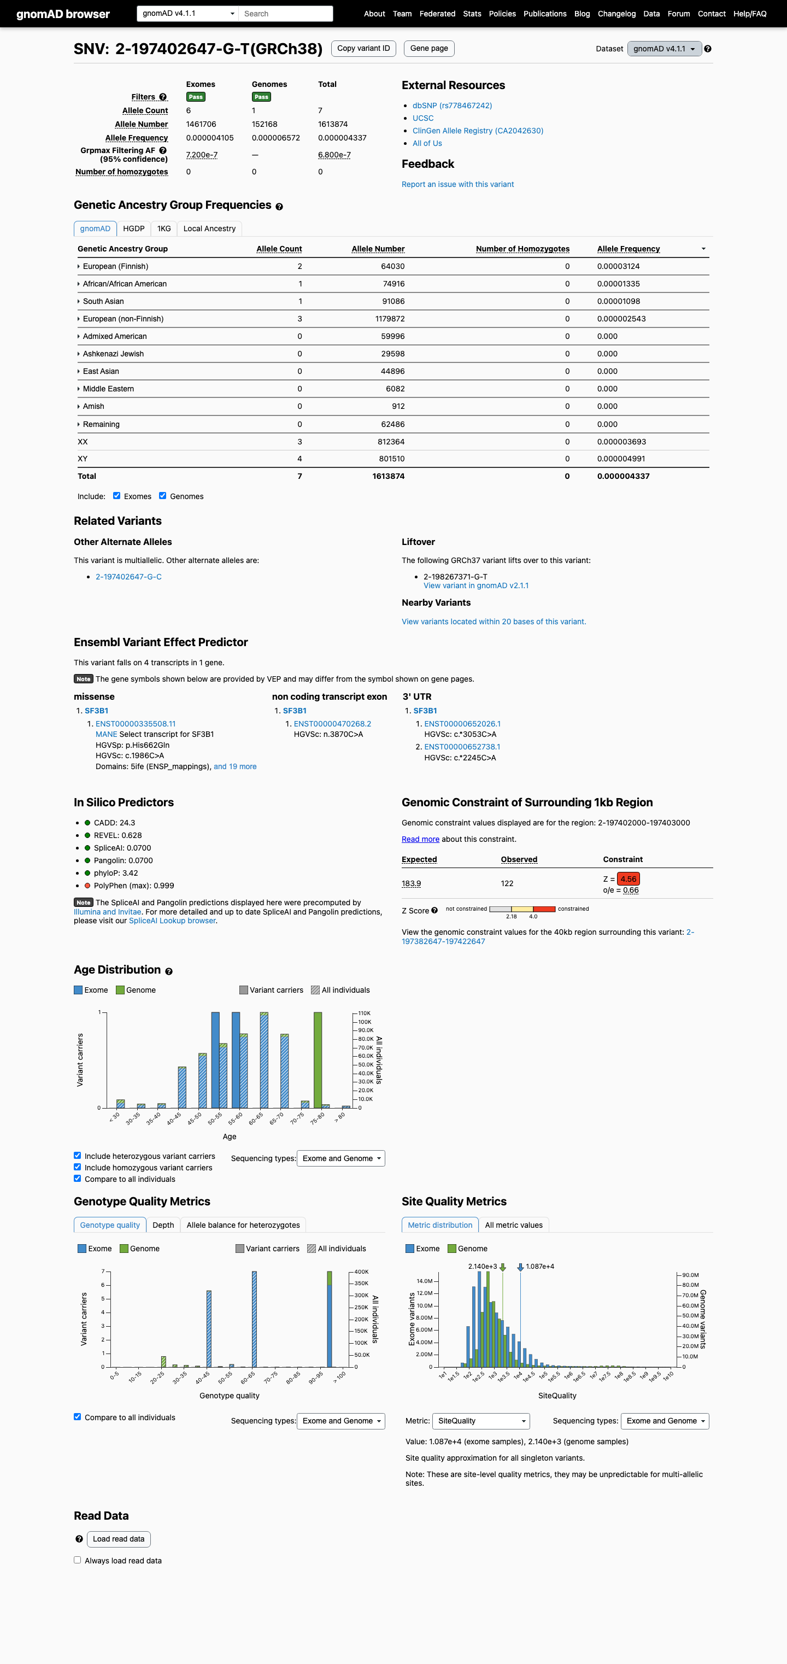Switch to the Depth tab
The image size is (787, 1664).
[x=163, y=1224]
